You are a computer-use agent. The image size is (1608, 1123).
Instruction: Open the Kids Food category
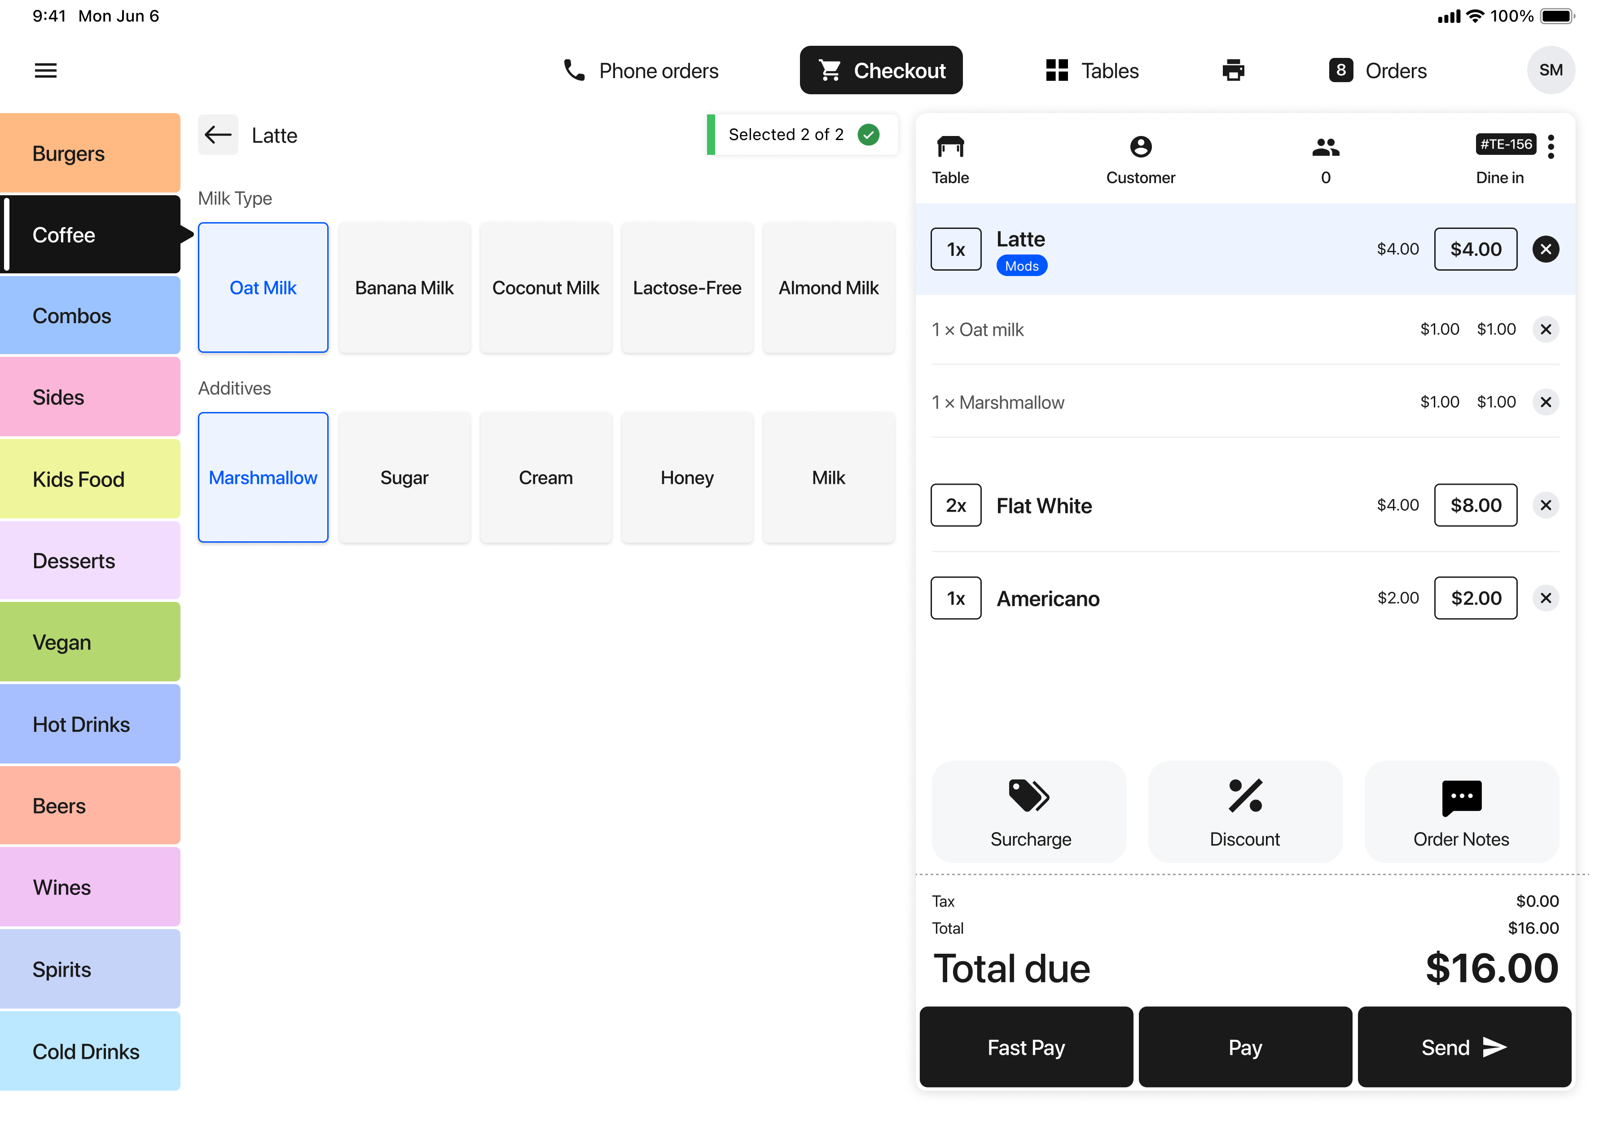(x=90, y=479)
